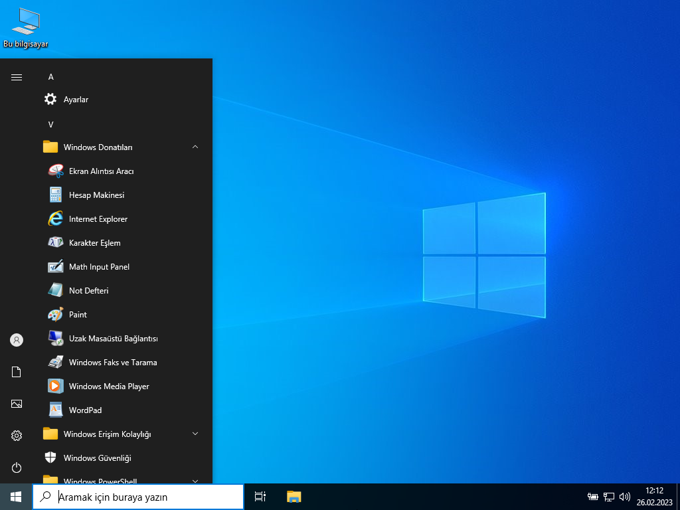Open the Ekran Alıntısı Aracı scissors icon

[56, 171]
